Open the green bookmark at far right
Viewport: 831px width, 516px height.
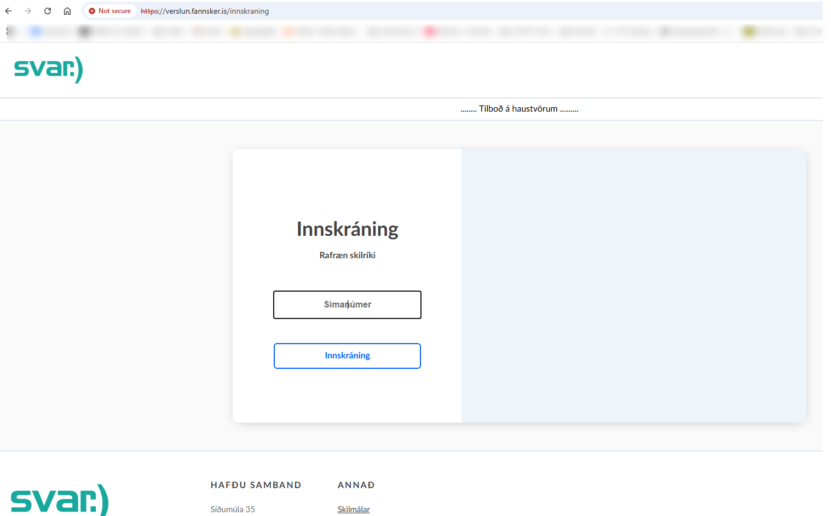coord(748,32)
